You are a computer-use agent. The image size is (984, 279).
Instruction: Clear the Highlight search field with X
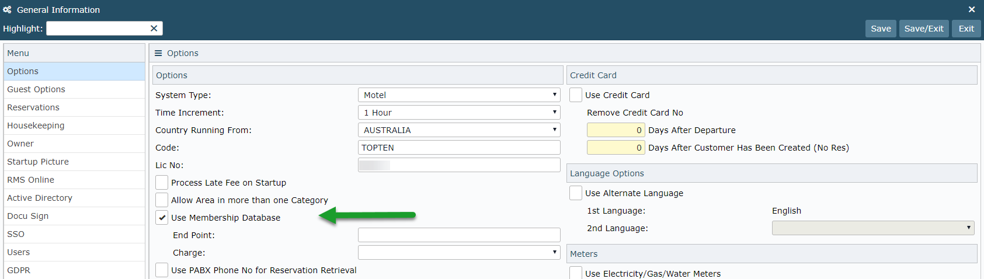(x=154, y=29)
